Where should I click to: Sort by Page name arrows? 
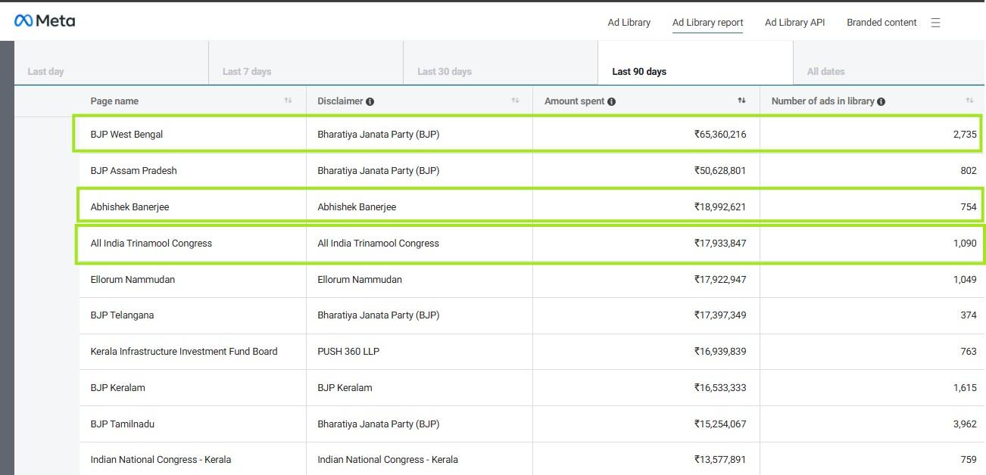tap(288, 101)
